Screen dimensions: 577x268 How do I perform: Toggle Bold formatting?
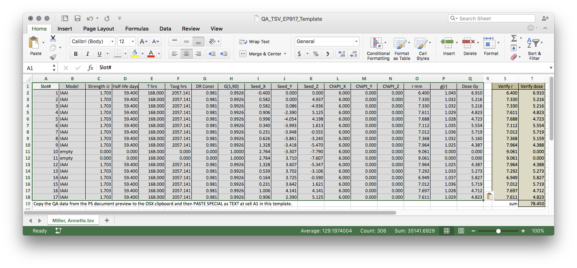point(75,54)
